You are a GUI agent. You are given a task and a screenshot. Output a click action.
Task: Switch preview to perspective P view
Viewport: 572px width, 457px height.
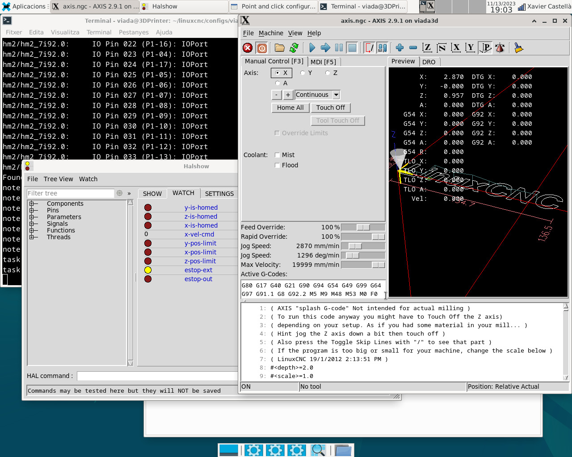tap(485, 48)
